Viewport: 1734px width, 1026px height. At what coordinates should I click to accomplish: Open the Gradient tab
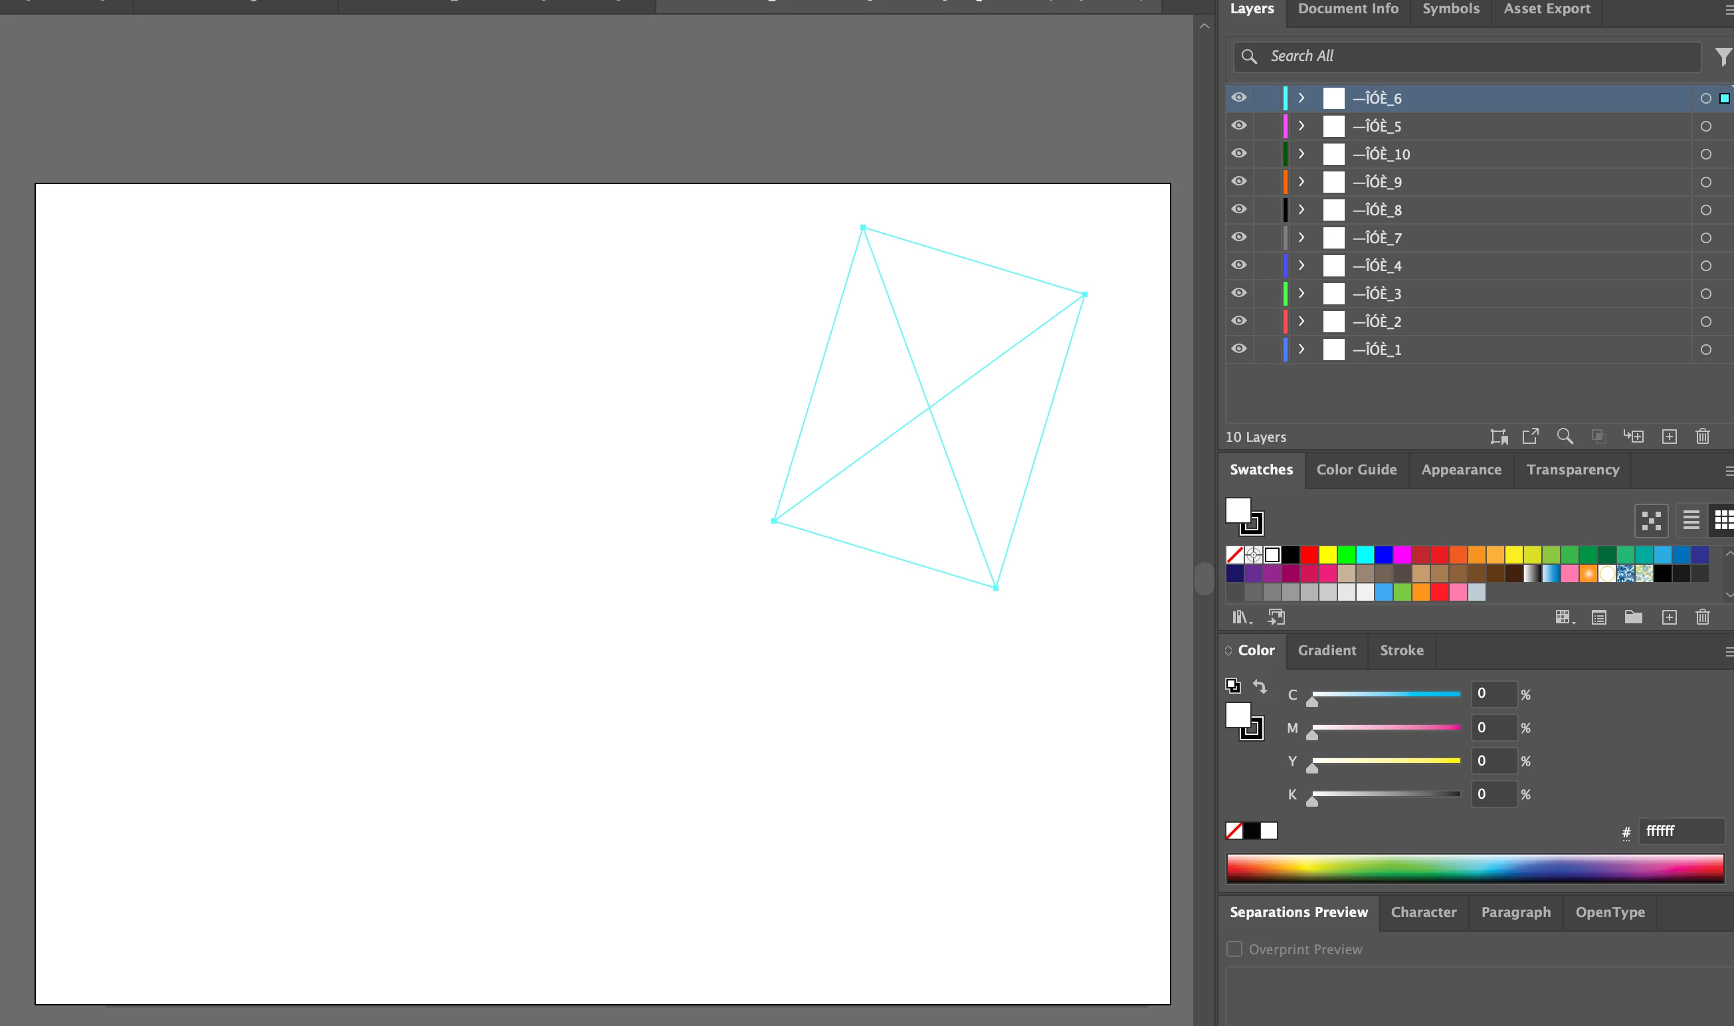click(1326, 651)
